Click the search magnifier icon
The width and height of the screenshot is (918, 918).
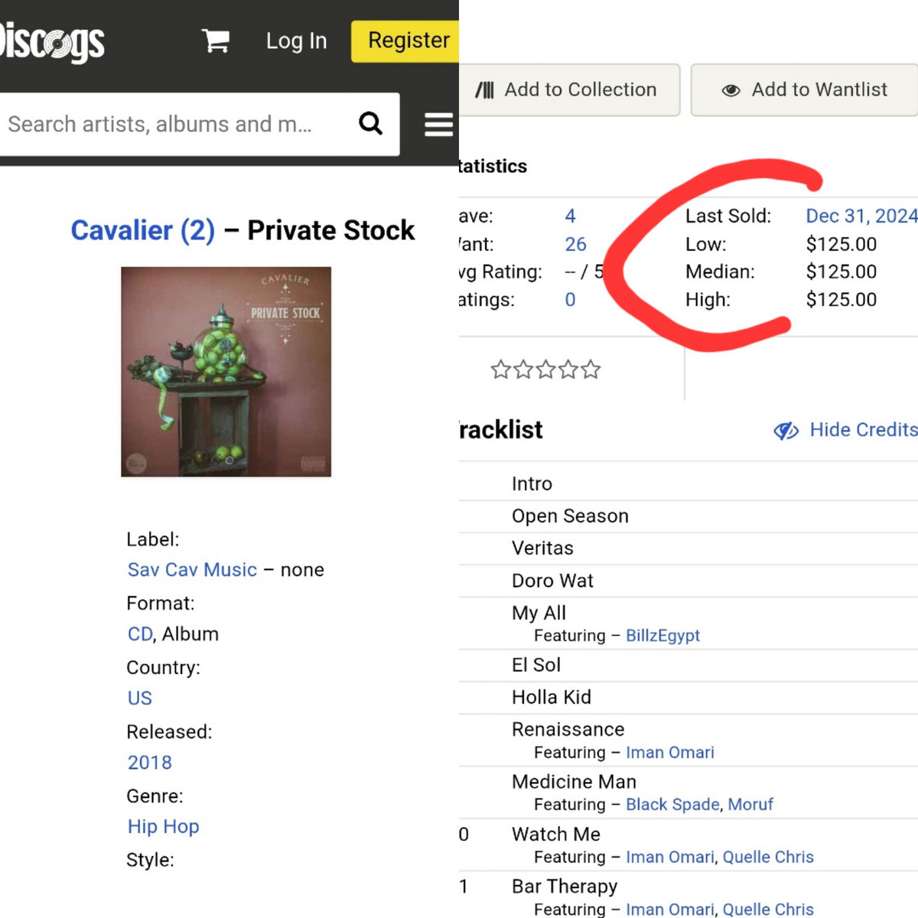(371, 123)
